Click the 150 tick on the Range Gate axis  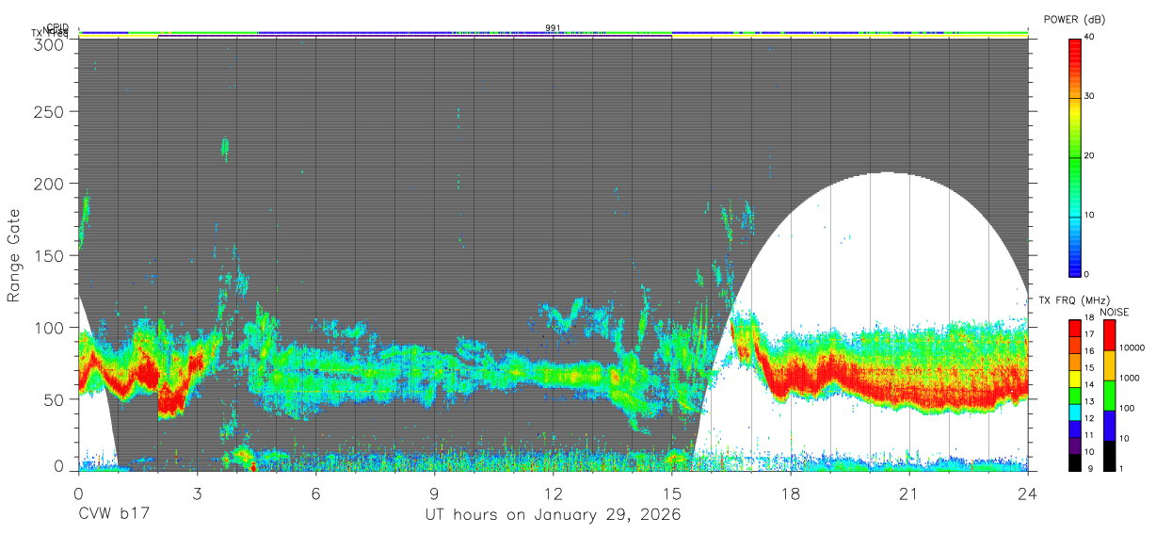(51, 255)
